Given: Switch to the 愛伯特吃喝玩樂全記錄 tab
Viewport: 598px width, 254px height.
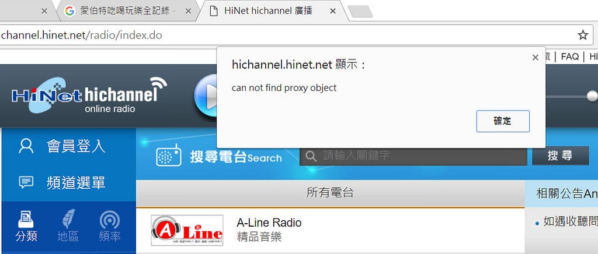Looking at the screenshot, I should pos(127,11).
